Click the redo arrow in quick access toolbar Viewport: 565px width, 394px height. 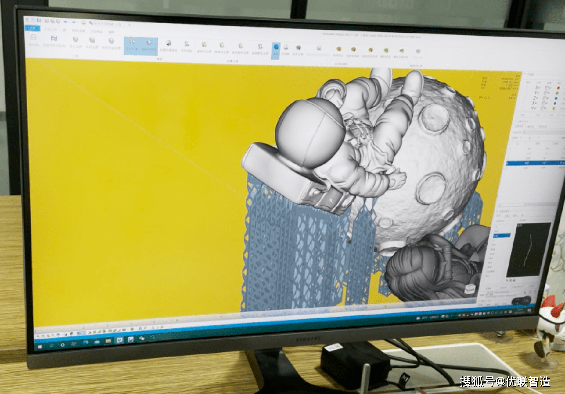[74, 22]
